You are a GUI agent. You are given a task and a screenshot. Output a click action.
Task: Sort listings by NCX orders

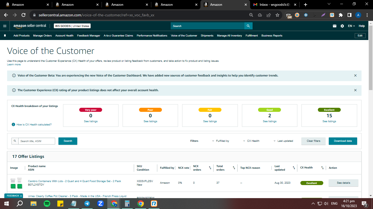210,168
